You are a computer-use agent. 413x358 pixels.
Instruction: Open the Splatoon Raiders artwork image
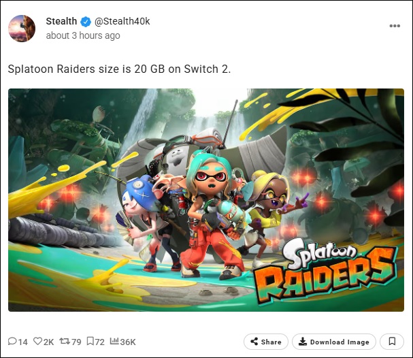[x=206, y=200]
